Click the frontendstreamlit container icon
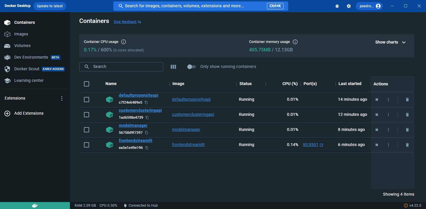The height and width of the screenshot is (209, 426). point(110,145)
